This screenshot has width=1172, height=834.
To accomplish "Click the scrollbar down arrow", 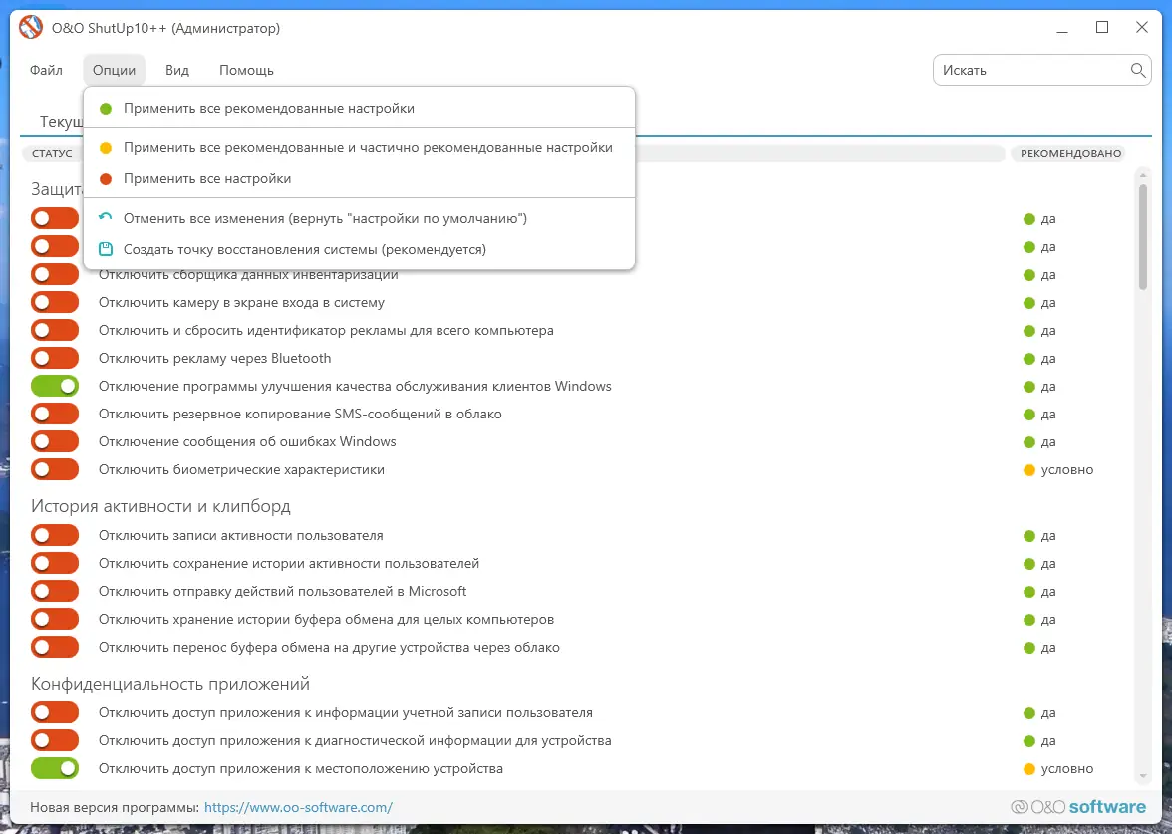I will tap(1142, 777).
